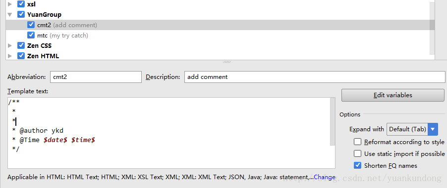Uncheck the Zen CSS checkbox
The width and height of the screenshot is (447, 188).
pyautogui.click(x=21, y=45)
